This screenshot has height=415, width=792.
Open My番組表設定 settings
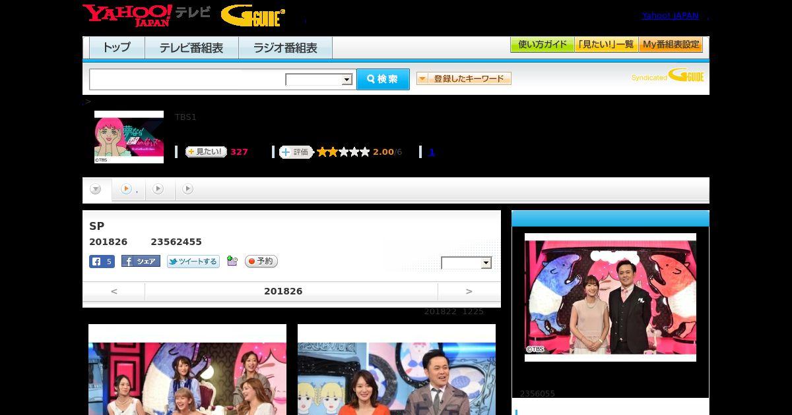(x=671, y=45)
